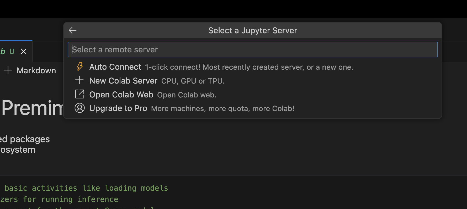Click the 'Select a Jupyter Server' title
This screenshot has height=209, width=467.
[x=252, y=30]
